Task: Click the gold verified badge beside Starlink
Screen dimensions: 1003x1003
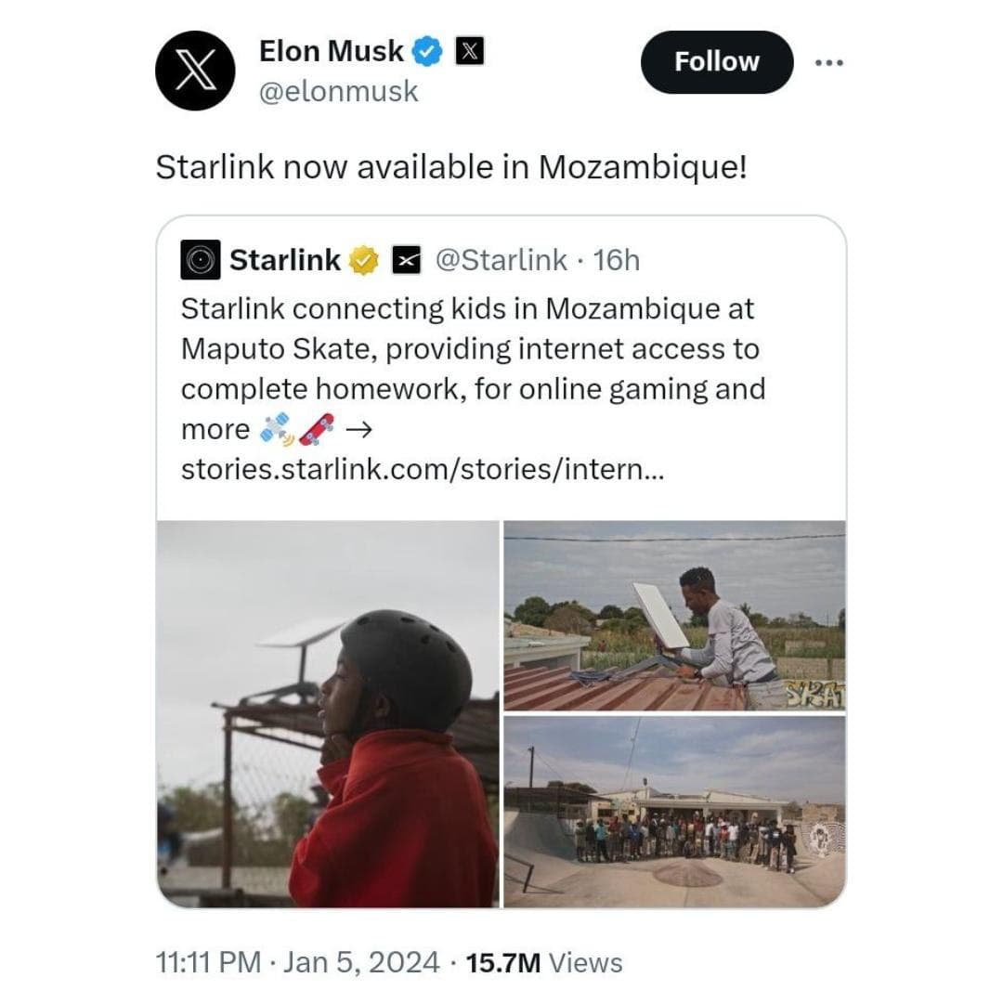Action: click(365, 262)
